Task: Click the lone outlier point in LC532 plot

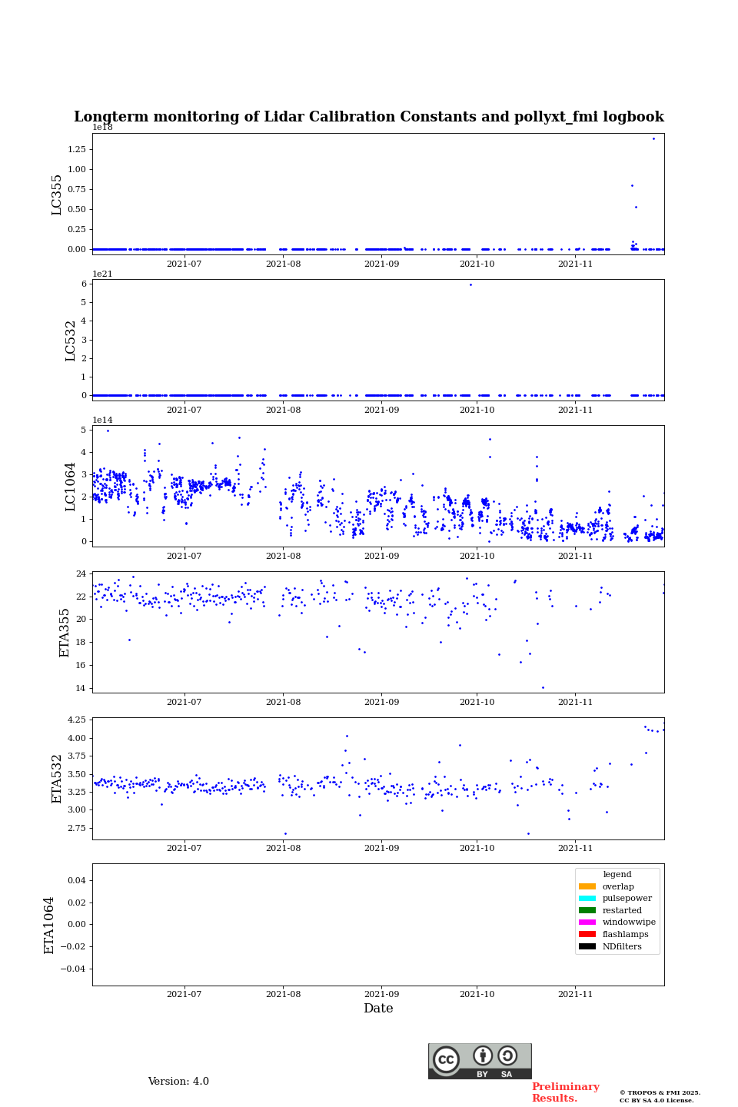Action: (x=470, y=284)
